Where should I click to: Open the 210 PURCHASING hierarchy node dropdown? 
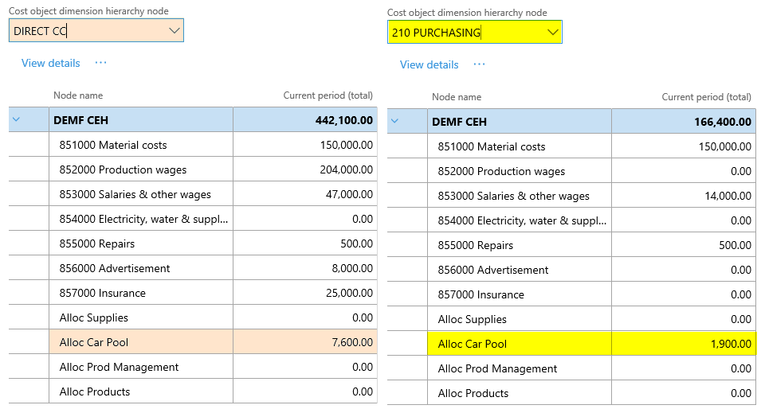pyautogui.click(x=552, y=33)
